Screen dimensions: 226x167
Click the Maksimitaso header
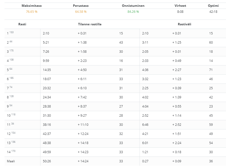pyautogui.click(x=32, y=6)
